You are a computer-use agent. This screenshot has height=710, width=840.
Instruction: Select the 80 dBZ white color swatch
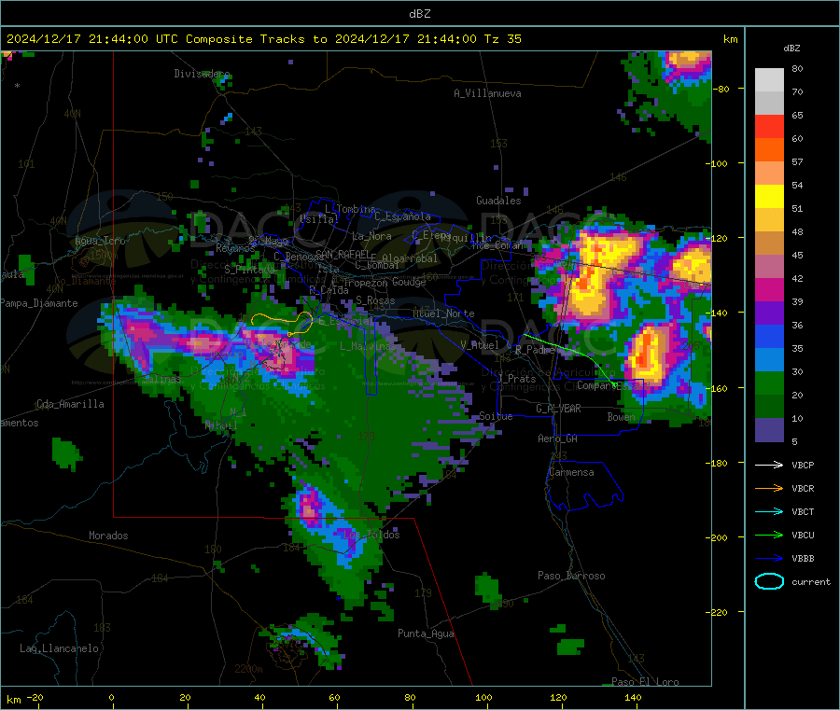[769, 80]
